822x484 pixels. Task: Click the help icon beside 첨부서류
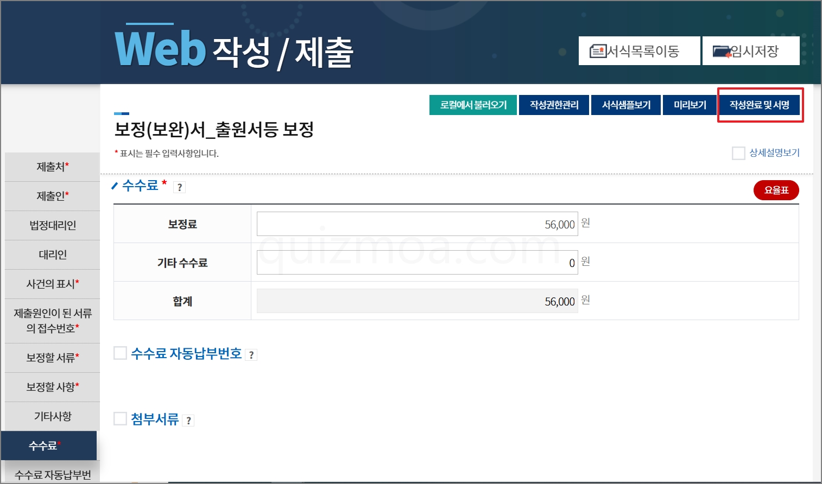tap(188, 421)
